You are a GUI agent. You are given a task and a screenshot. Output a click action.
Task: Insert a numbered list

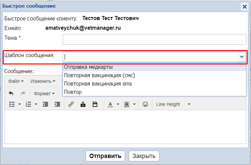(29, 104)
